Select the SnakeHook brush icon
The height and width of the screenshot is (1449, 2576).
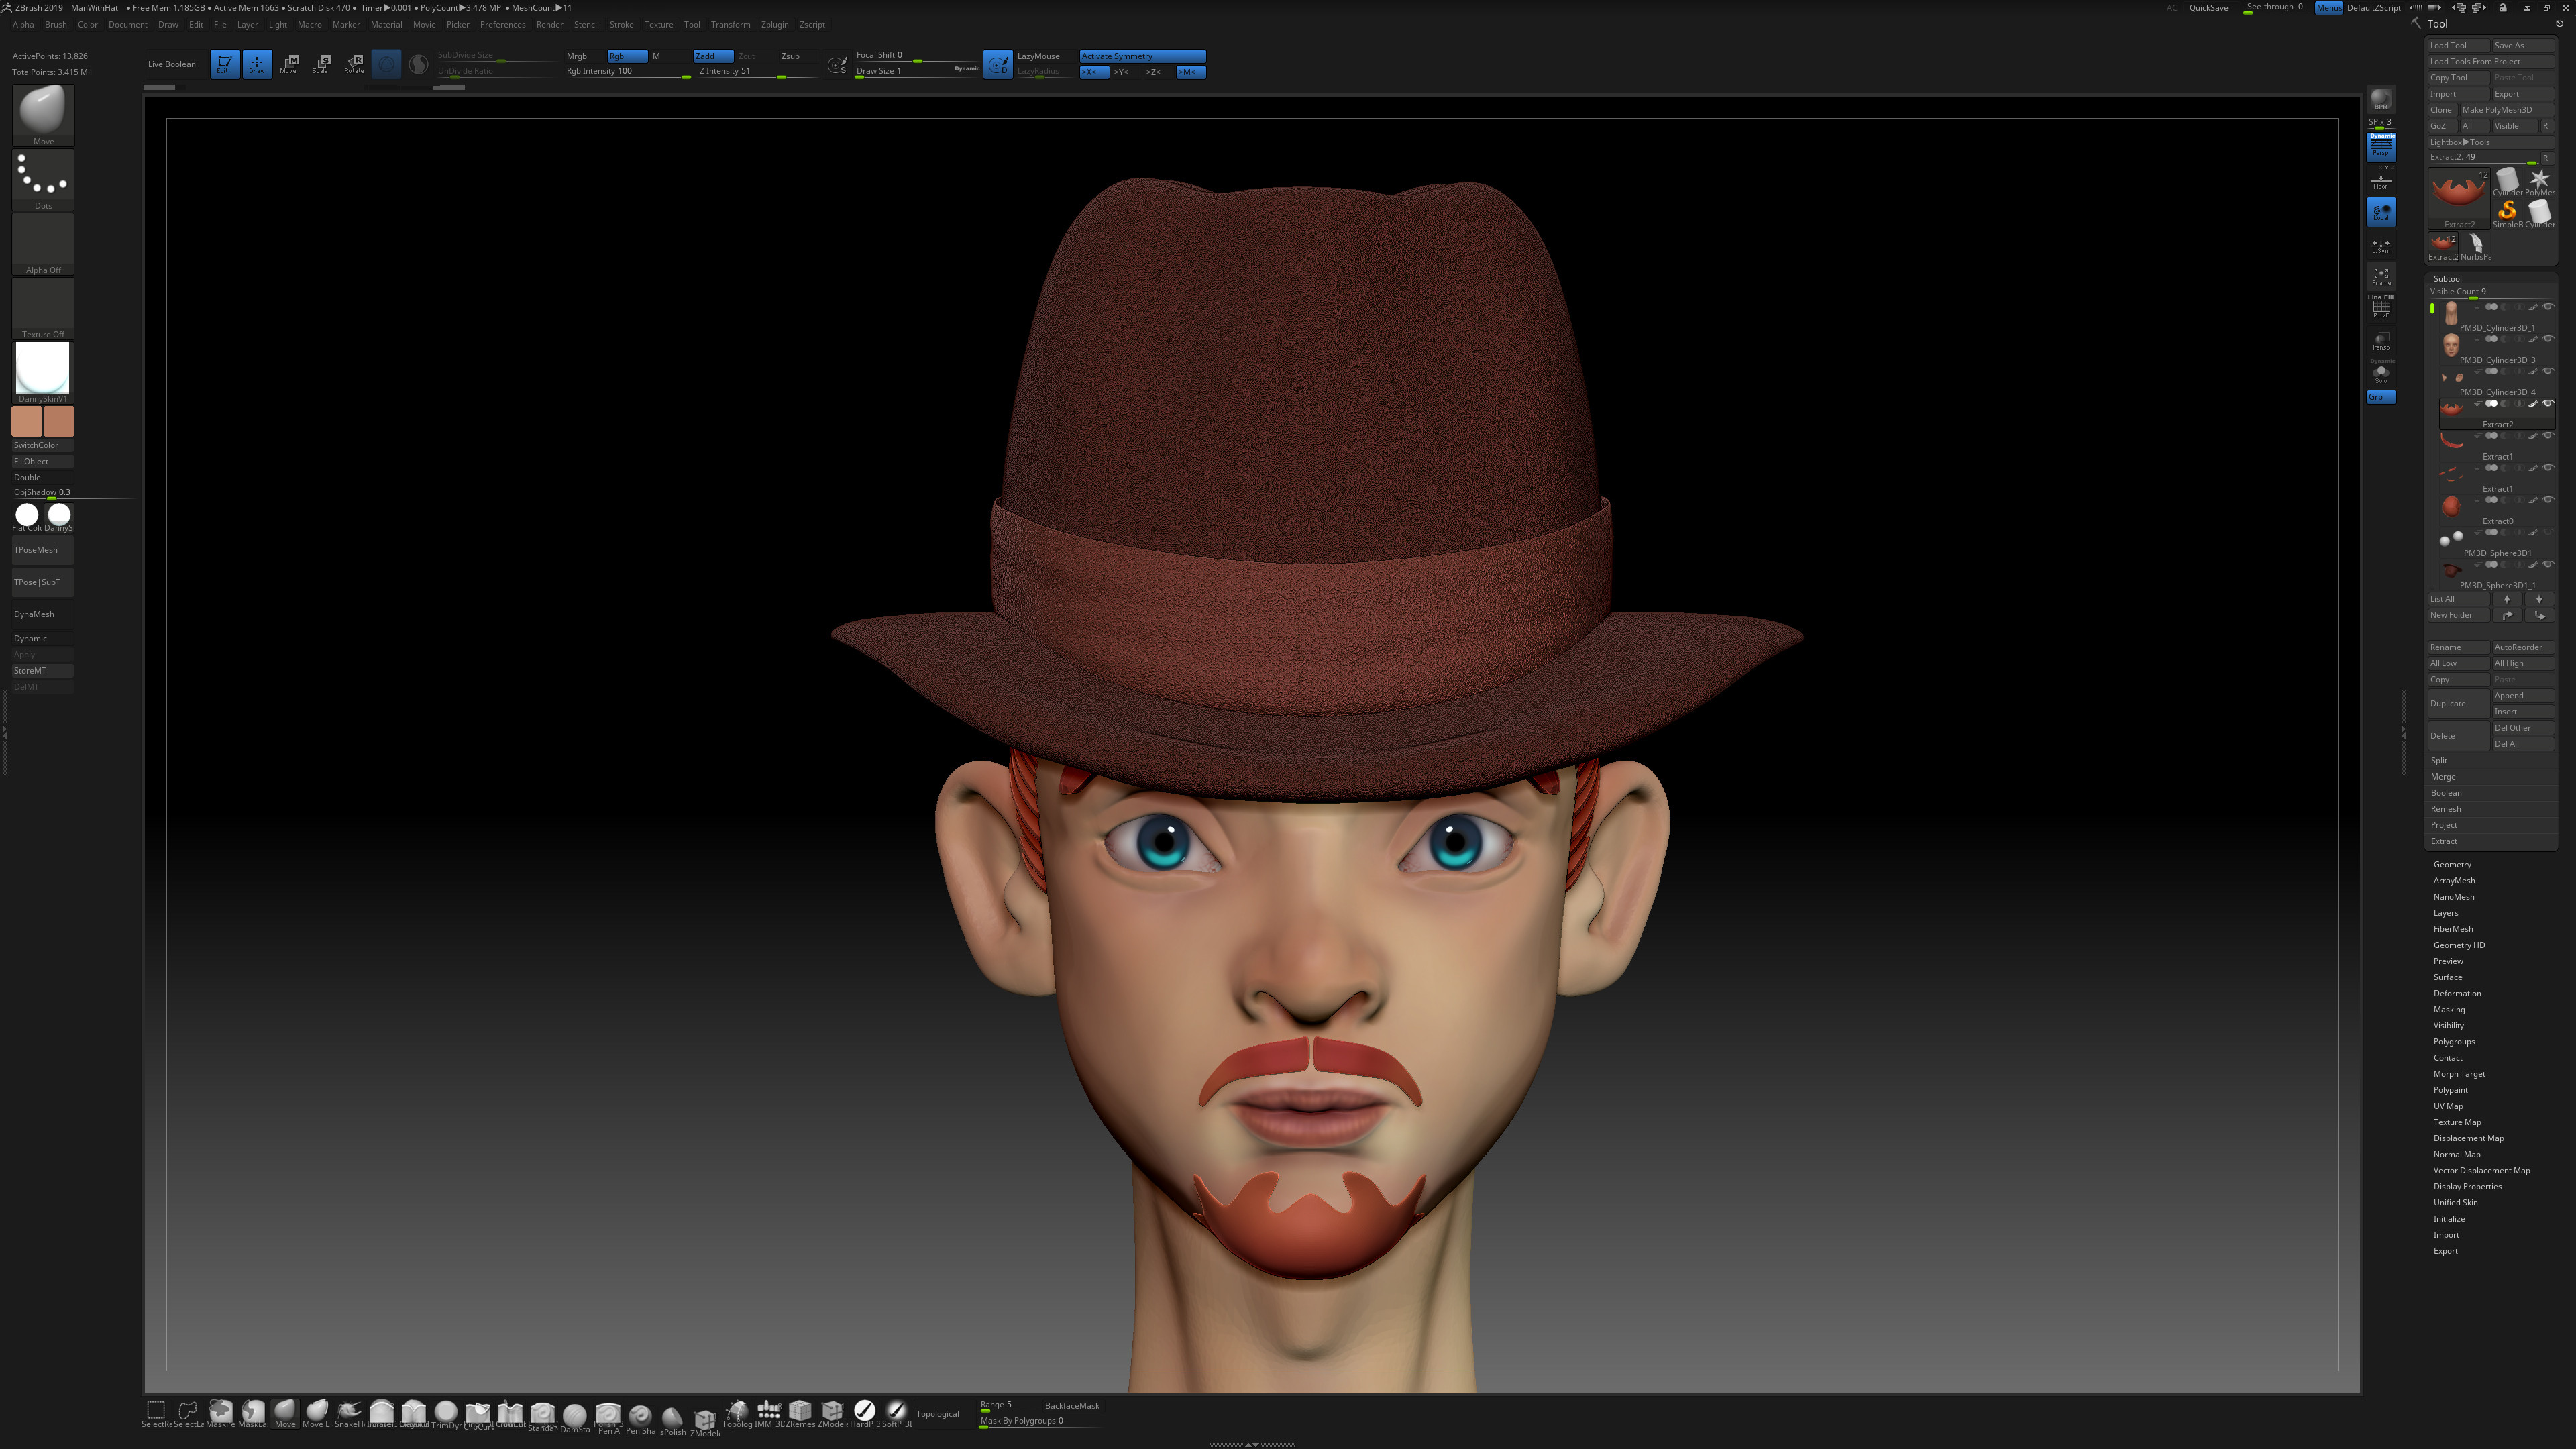[x=349, y=1412]
